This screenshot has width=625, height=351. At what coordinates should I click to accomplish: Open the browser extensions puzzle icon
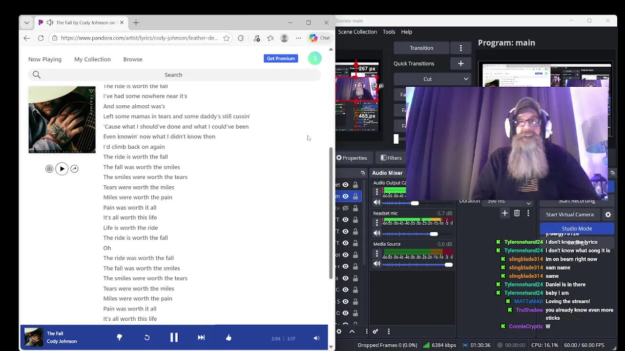(241, 38)
